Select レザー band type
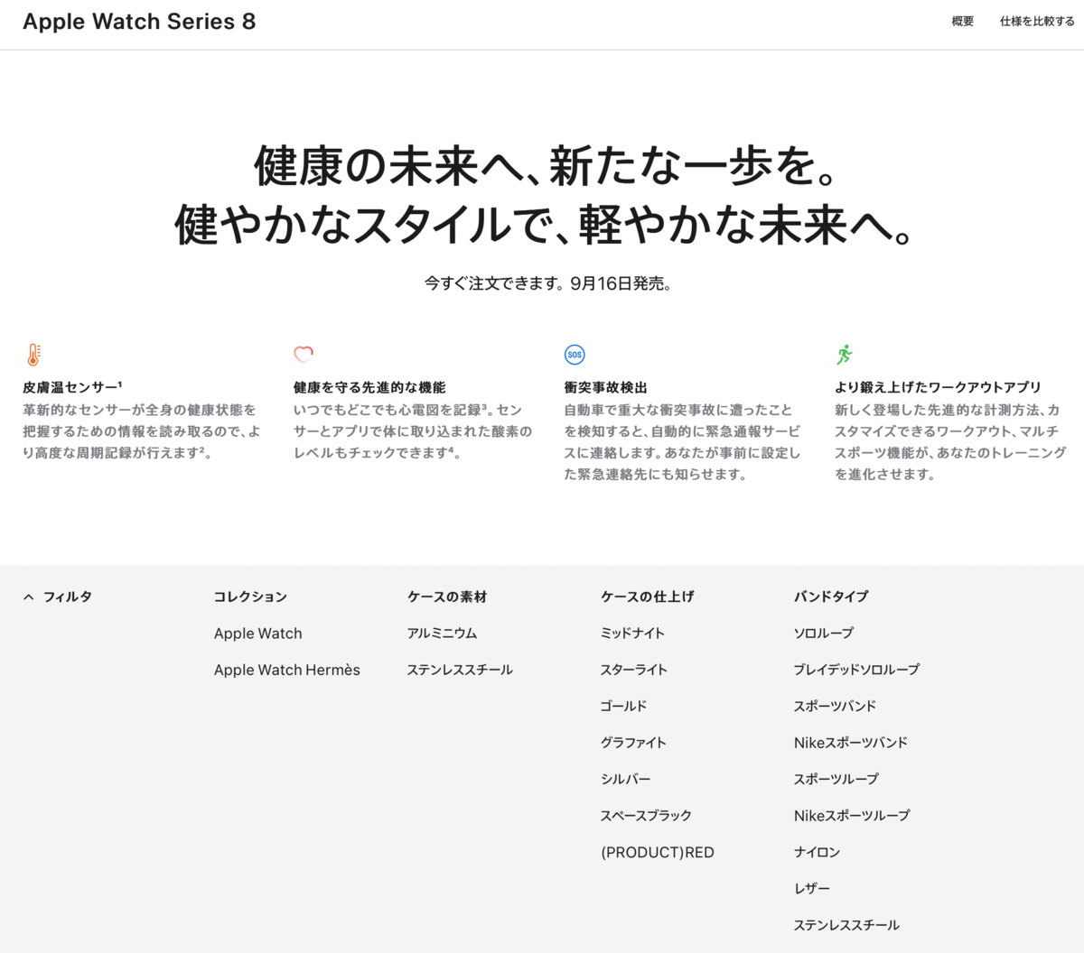 (812, 888)
